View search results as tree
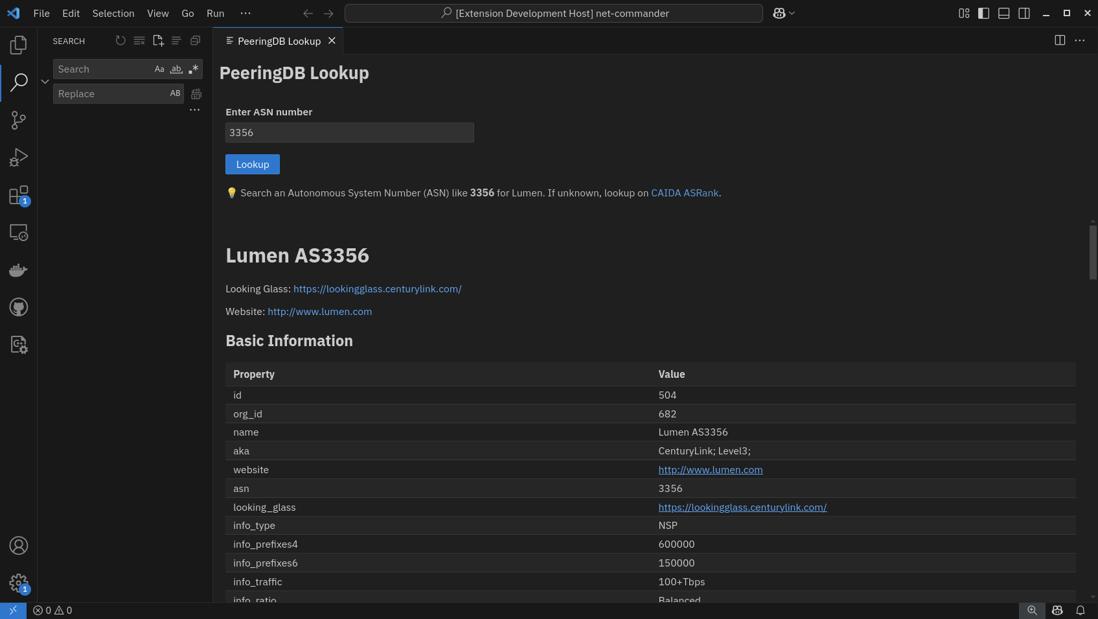The width and height of the screenshot is (1098, 619). pyautogui.click(x=176, y=41)
